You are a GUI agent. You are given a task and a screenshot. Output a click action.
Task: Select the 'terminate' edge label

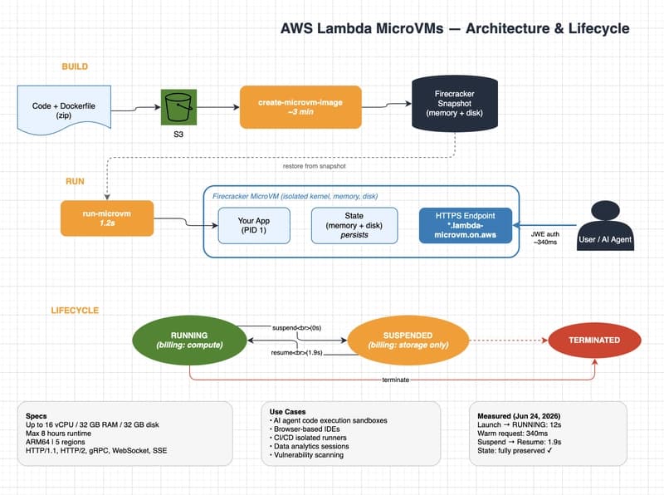(396, 380)
